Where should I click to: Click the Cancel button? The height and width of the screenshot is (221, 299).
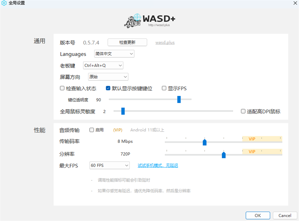click(285, 215)
